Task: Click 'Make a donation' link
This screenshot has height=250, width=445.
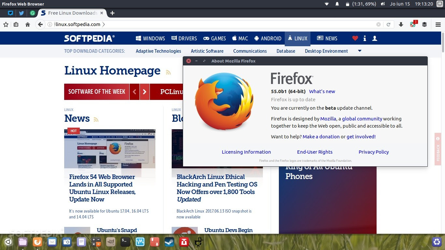Action: (x=321, y=137)
